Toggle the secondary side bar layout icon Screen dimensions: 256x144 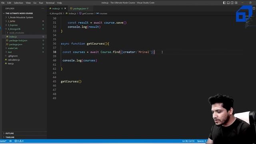tap(232, 3)
